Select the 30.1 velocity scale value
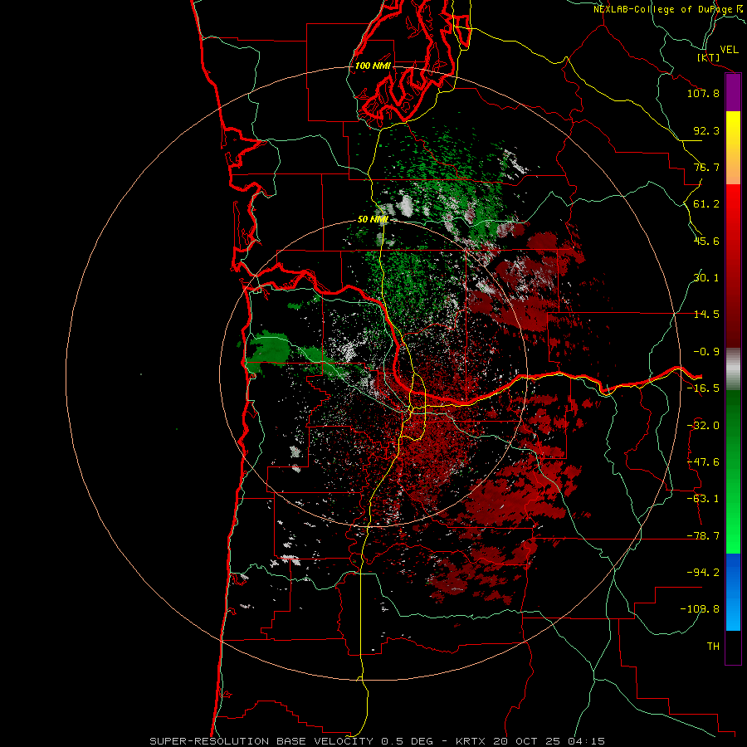Image resolution: width=747 pixels, height=747 pixels. tap(706, 278)
